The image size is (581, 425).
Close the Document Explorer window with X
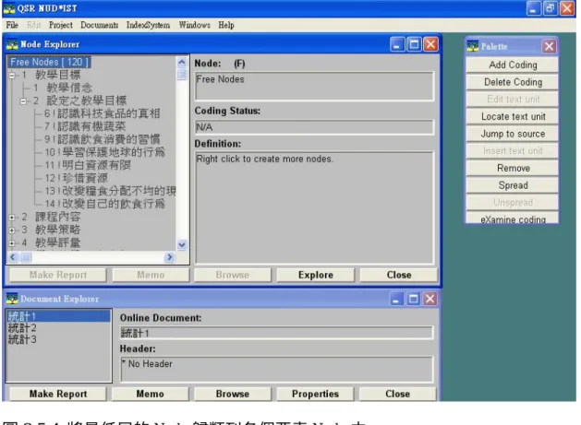tap(430, 299)
